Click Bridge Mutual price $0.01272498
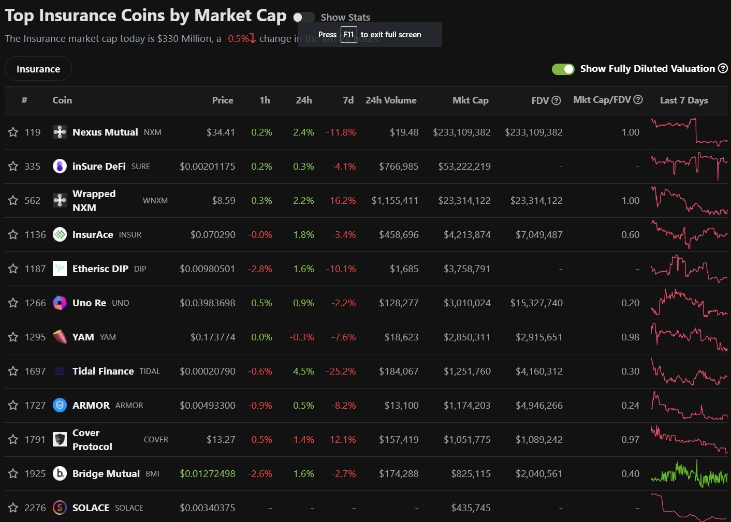This screenshot has width=731, height=522. pos(208,474)
